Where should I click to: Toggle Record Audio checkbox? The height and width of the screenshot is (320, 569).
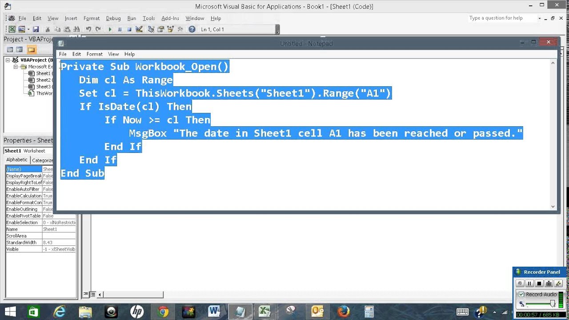(521, 294)
